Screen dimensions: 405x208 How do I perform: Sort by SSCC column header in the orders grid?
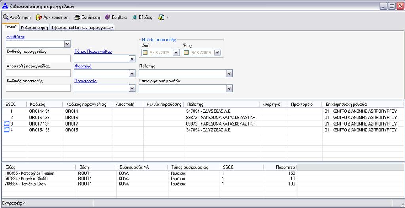(14, 104)
